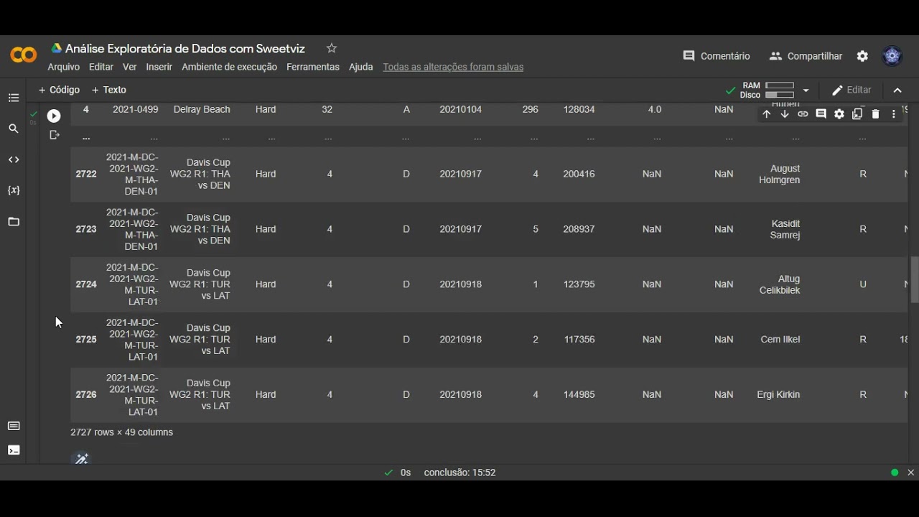This screenshot has height=517, width=919.
Task: Select row index 2726
Action: pos(86,394)
